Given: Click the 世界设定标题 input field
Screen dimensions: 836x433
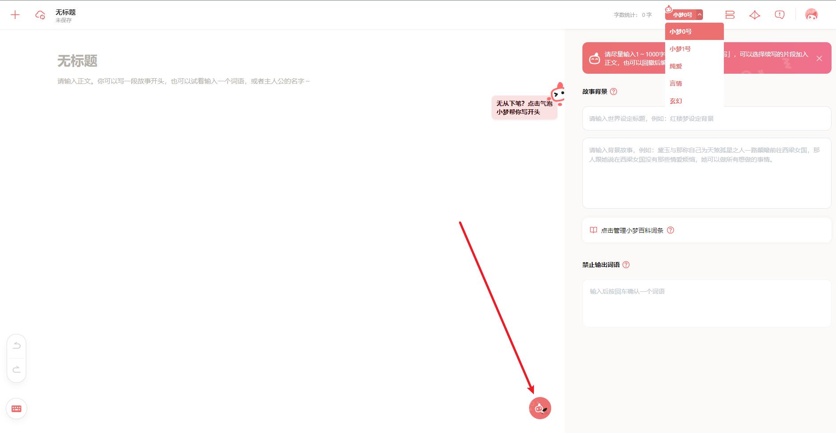Looking at the screenshot, I should point(707,119).
